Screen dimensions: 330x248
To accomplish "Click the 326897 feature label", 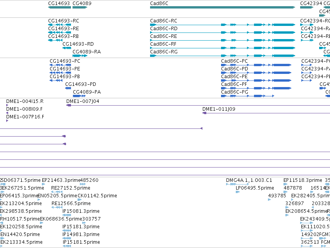I will pos(295,204).
